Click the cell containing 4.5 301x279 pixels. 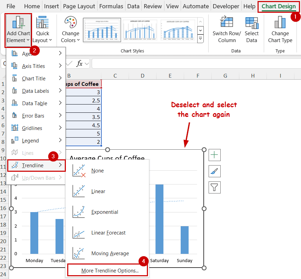(83, 125)
